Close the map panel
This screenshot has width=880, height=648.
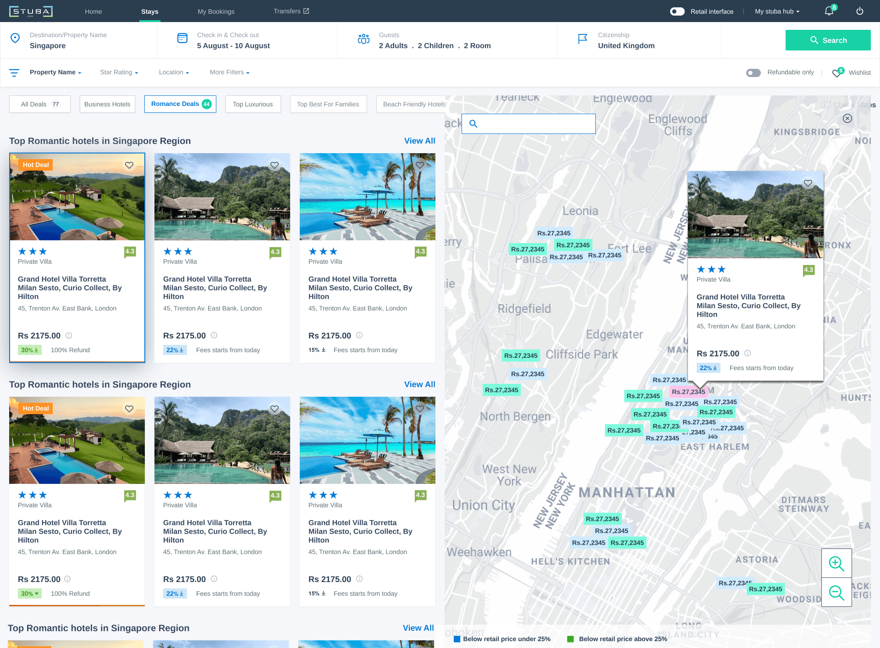[847, 118]
